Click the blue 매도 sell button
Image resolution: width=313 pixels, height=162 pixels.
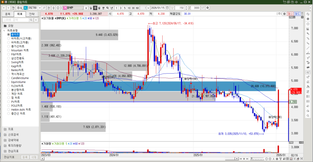tap(297, 14)
